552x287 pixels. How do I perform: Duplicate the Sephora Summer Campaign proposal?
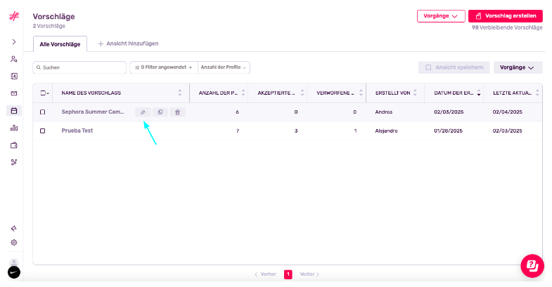click(160, 112)
